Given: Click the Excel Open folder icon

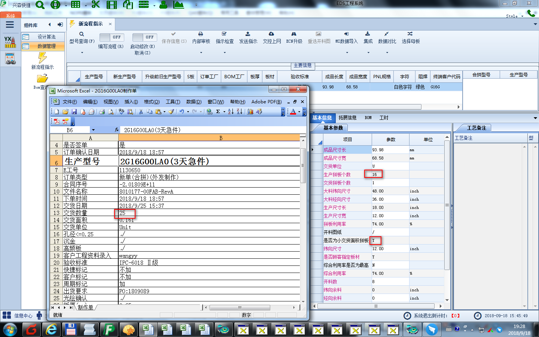Looking at the screenshot, I should [65, 112].
